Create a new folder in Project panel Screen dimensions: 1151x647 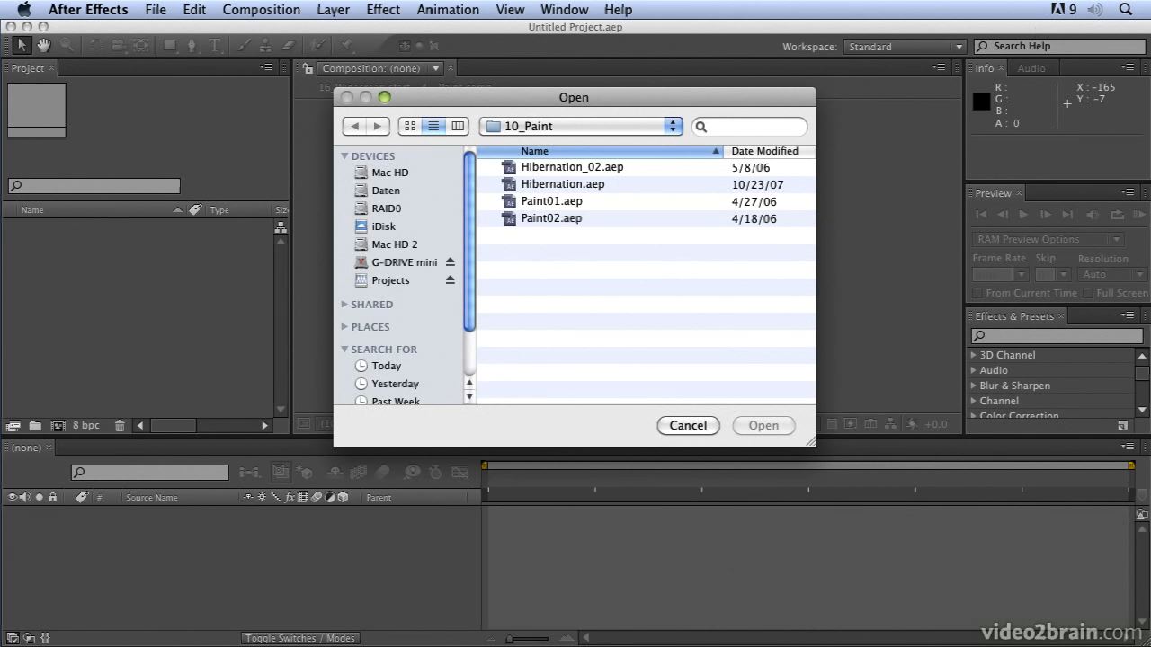click(35, 425)
